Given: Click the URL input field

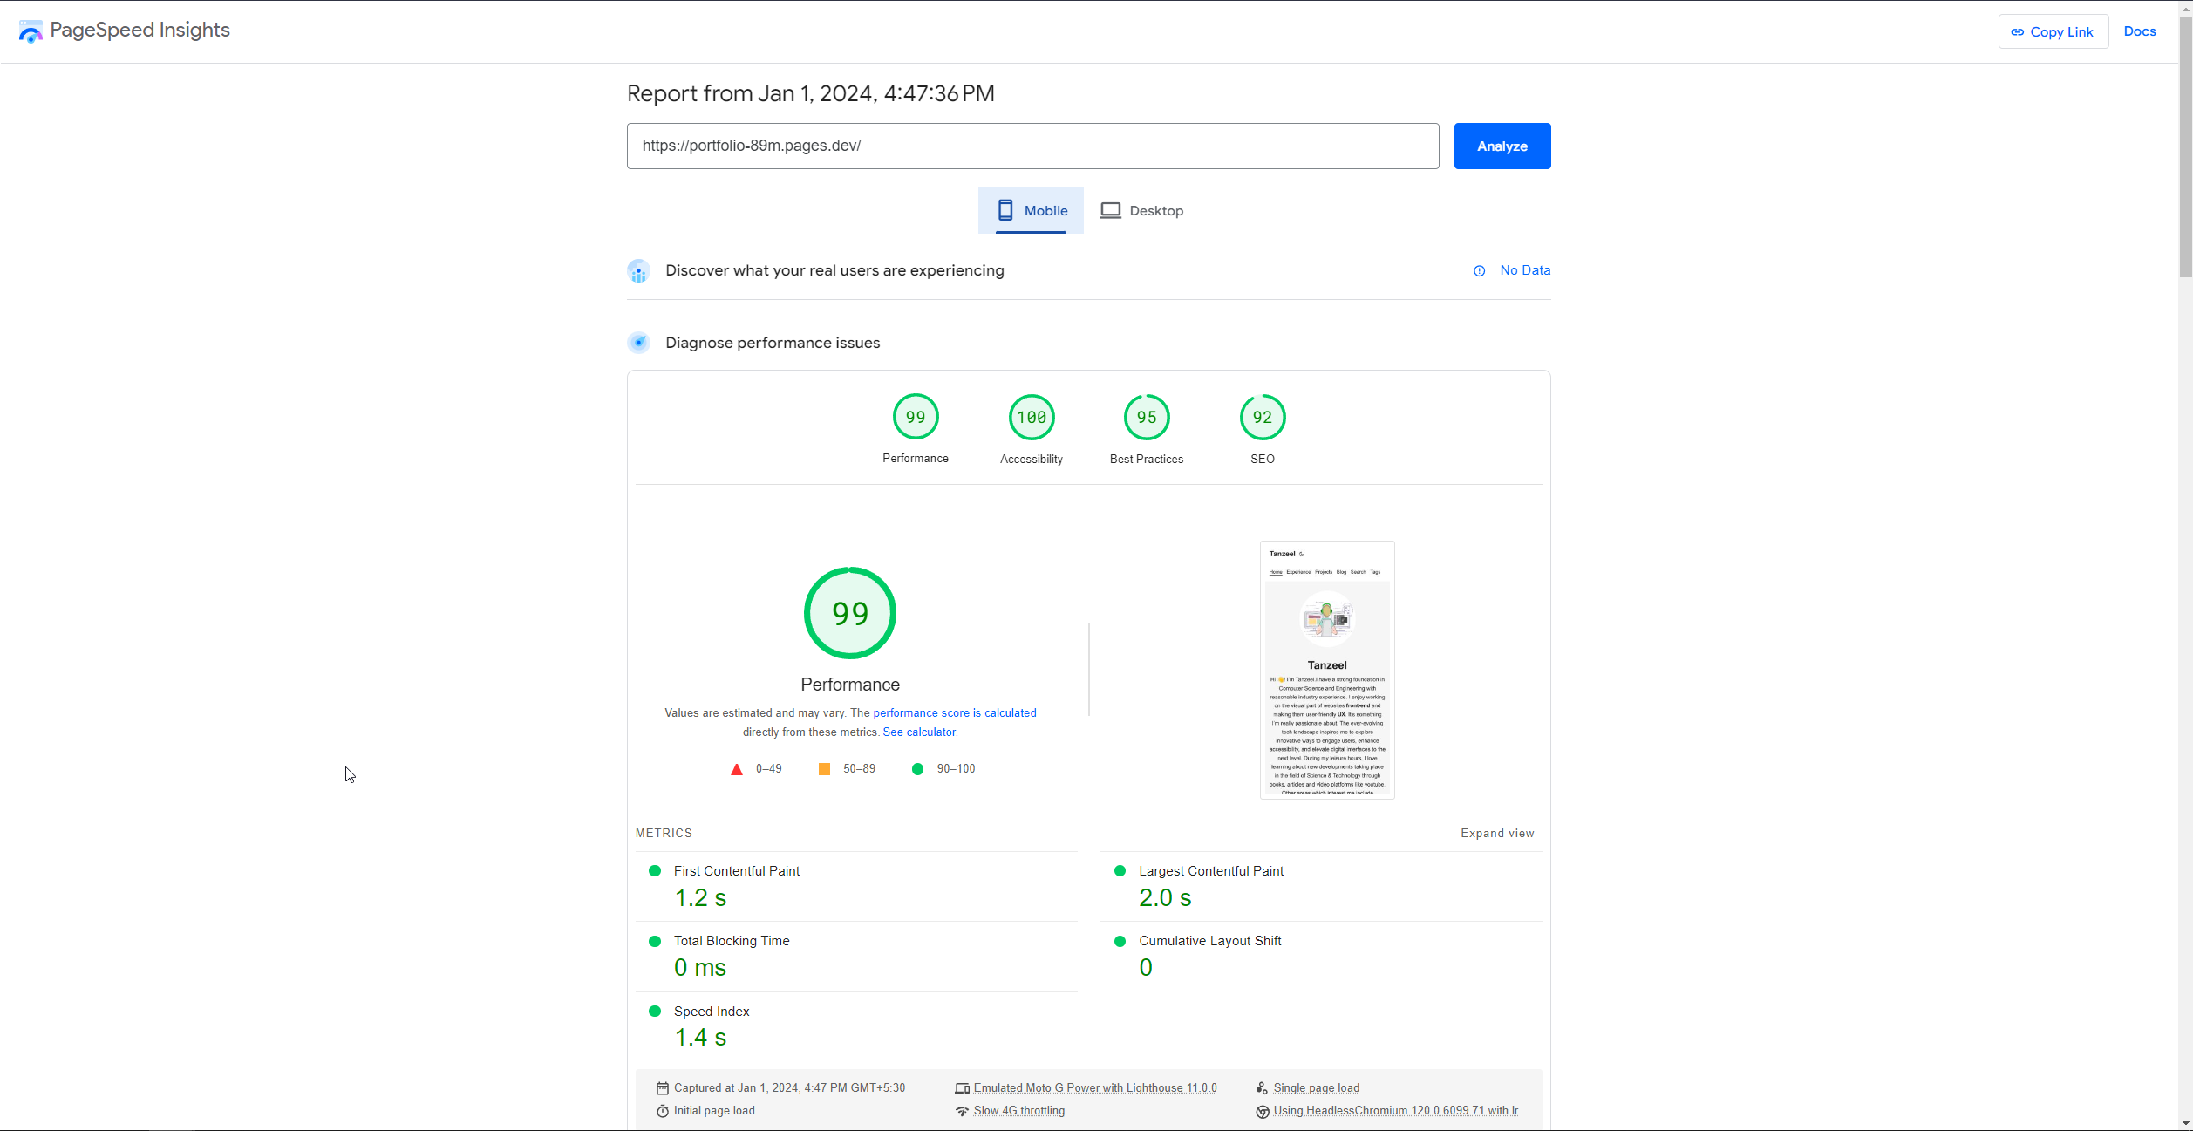Looking at the screenshot, I should [x=1032, y=146].
